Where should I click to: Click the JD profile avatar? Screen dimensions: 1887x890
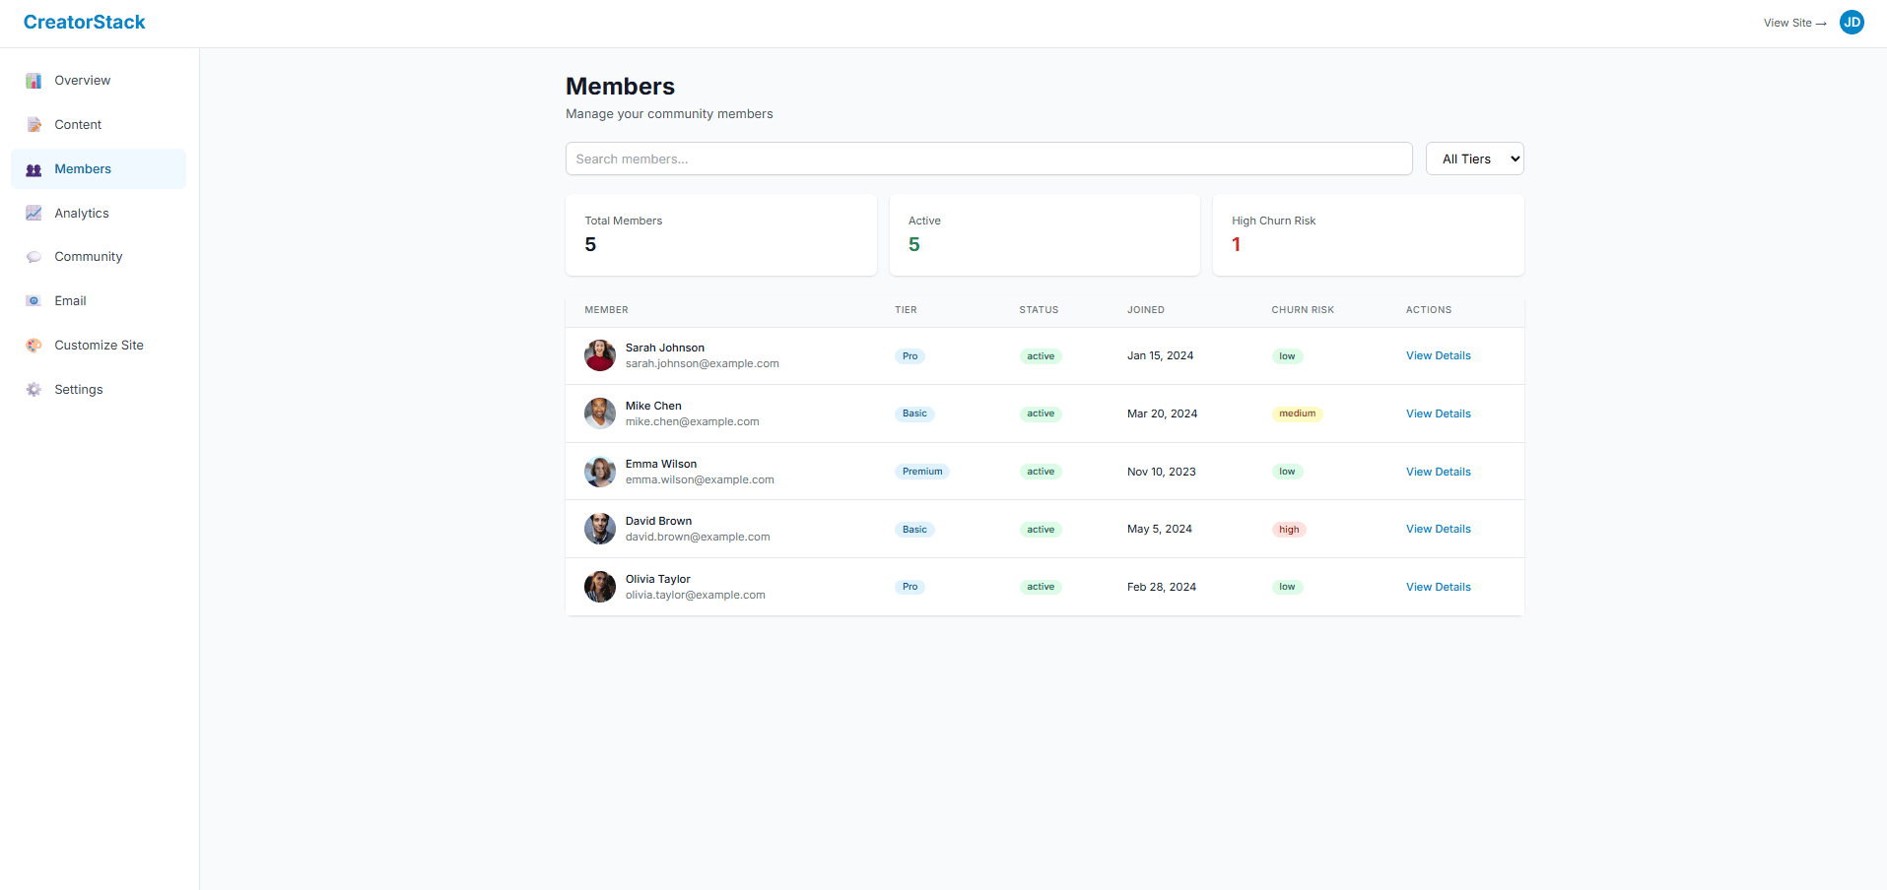[x=1851, y=22]
